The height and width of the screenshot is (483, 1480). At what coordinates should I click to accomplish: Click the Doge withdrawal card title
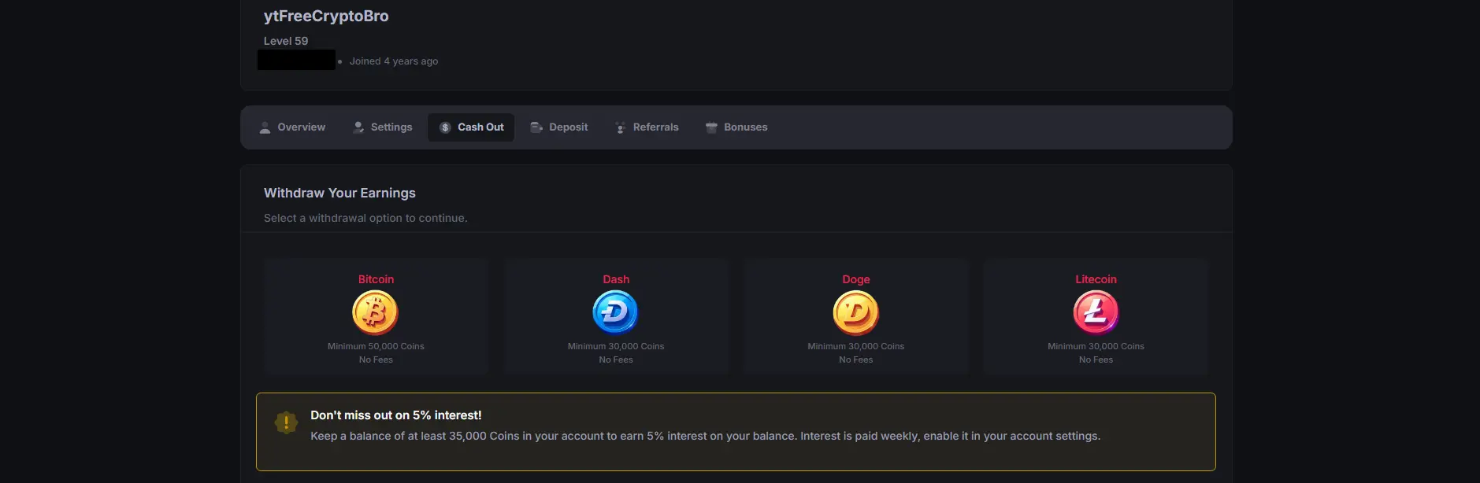[856, 279]
